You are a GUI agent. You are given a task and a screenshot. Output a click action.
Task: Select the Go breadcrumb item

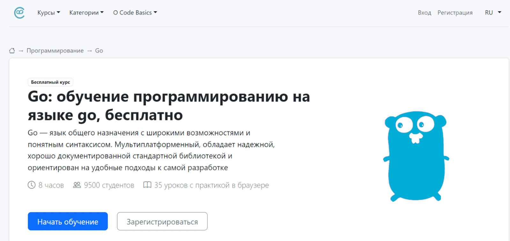pos(99,51)
